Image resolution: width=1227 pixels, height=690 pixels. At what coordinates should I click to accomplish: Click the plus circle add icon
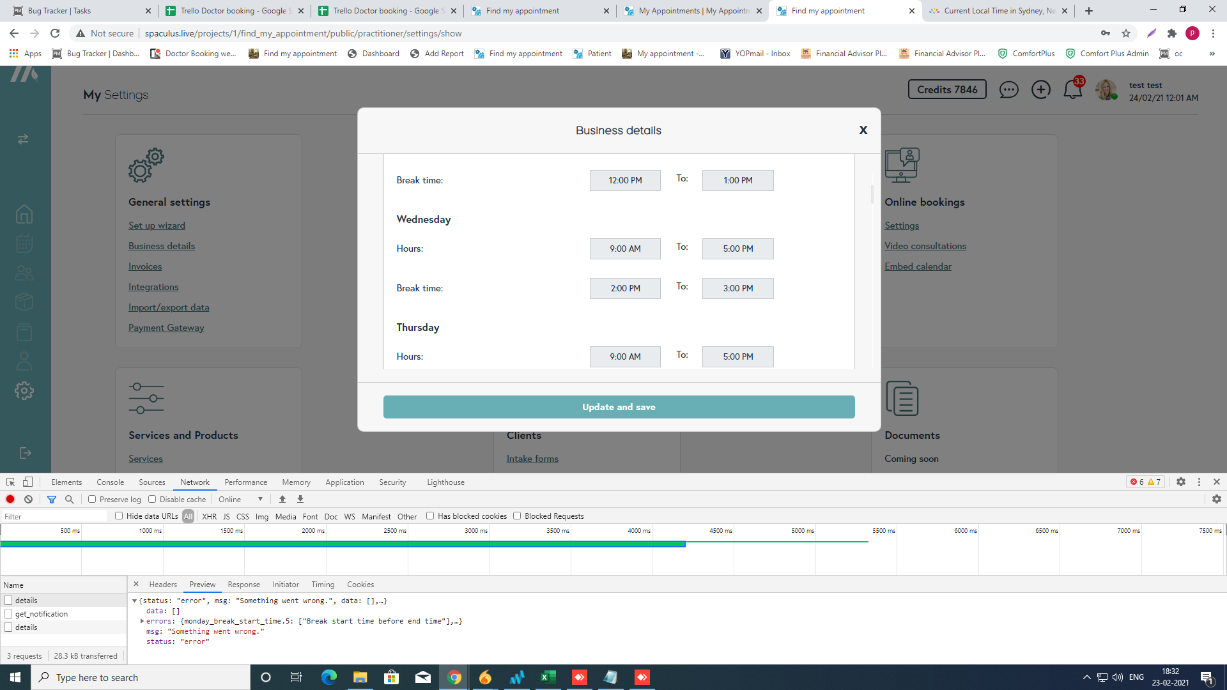coord(1040,90)
